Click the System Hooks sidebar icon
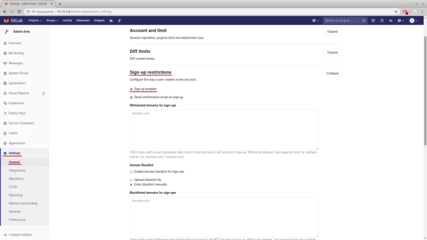This screenshot has width=427, height=240. tap(5, 73)
